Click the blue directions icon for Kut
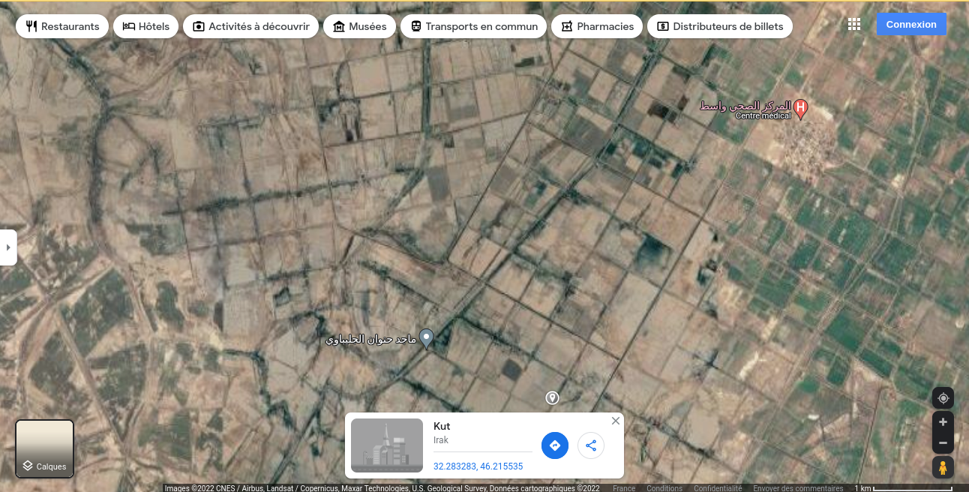The width and height of the screenshot is (969, 492). coord(555,445)
